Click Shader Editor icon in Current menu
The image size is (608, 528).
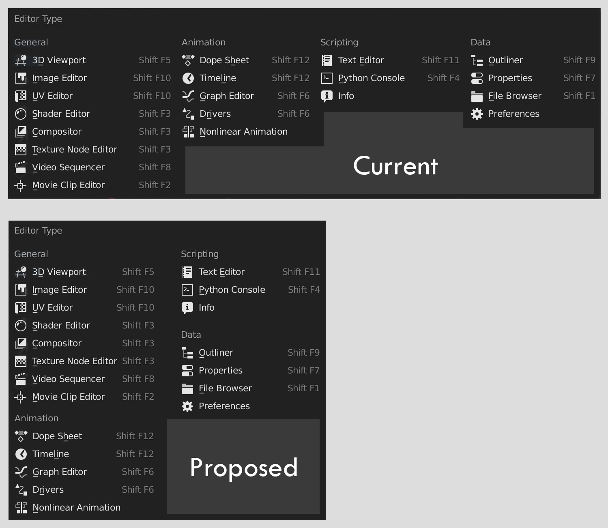point(21,114)
